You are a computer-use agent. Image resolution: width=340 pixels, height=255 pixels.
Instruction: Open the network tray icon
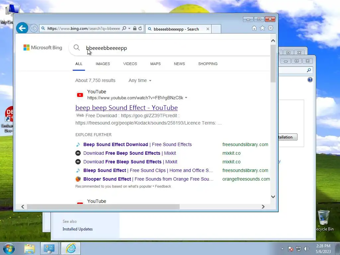coord(298,249)
